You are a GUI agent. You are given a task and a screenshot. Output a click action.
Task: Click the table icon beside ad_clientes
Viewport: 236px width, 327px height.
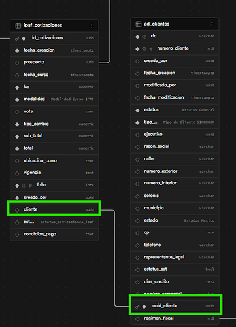[139, 24]
